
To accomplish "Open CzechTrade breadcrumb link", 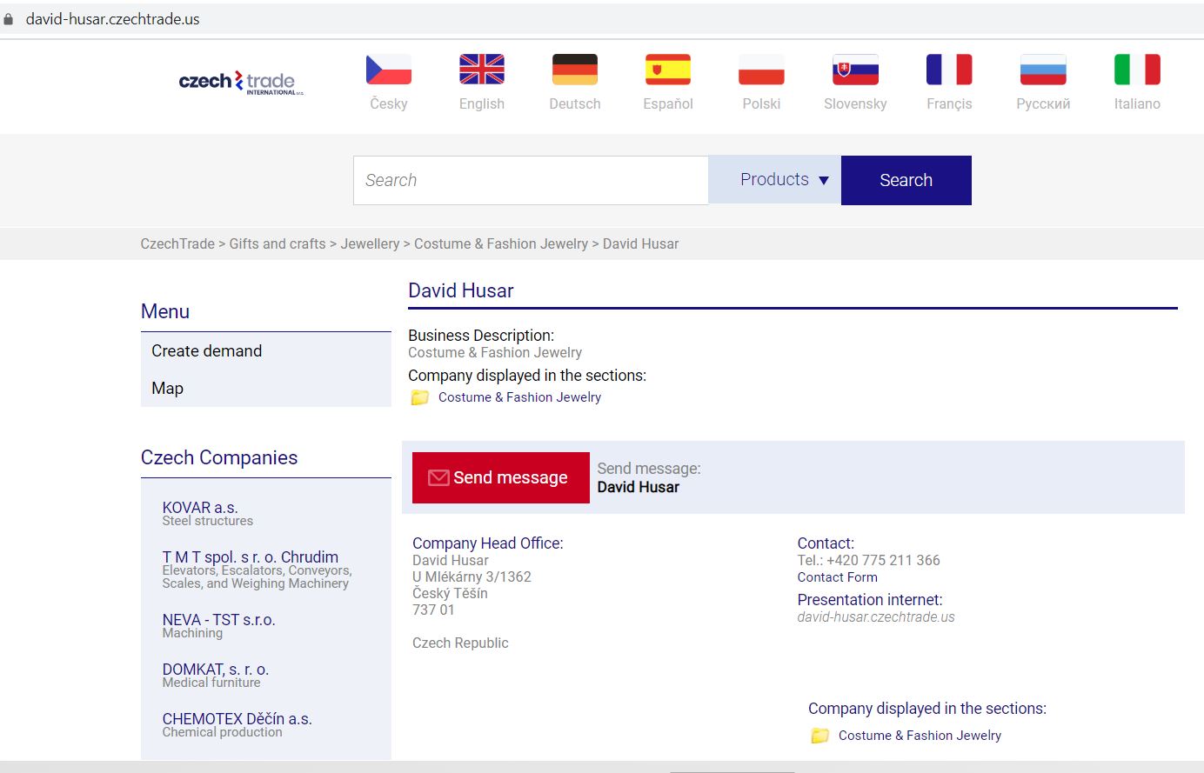I will (177, 243).
